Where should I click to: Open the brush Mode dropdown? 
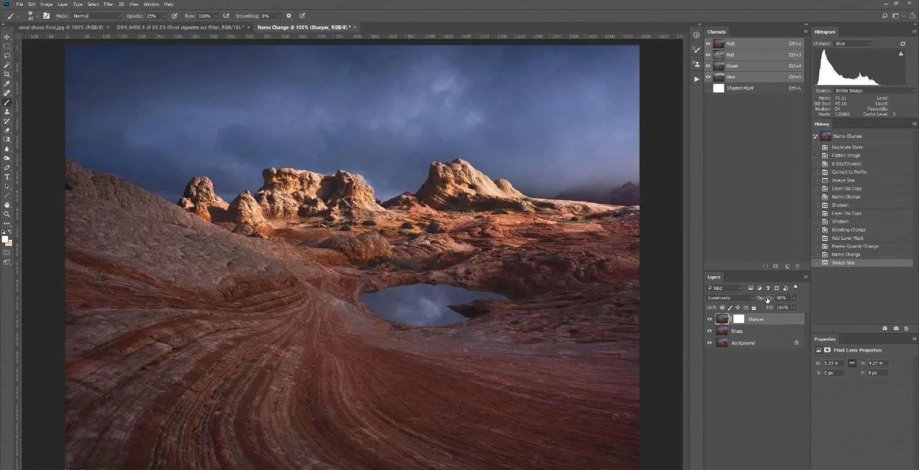[96, 15]
